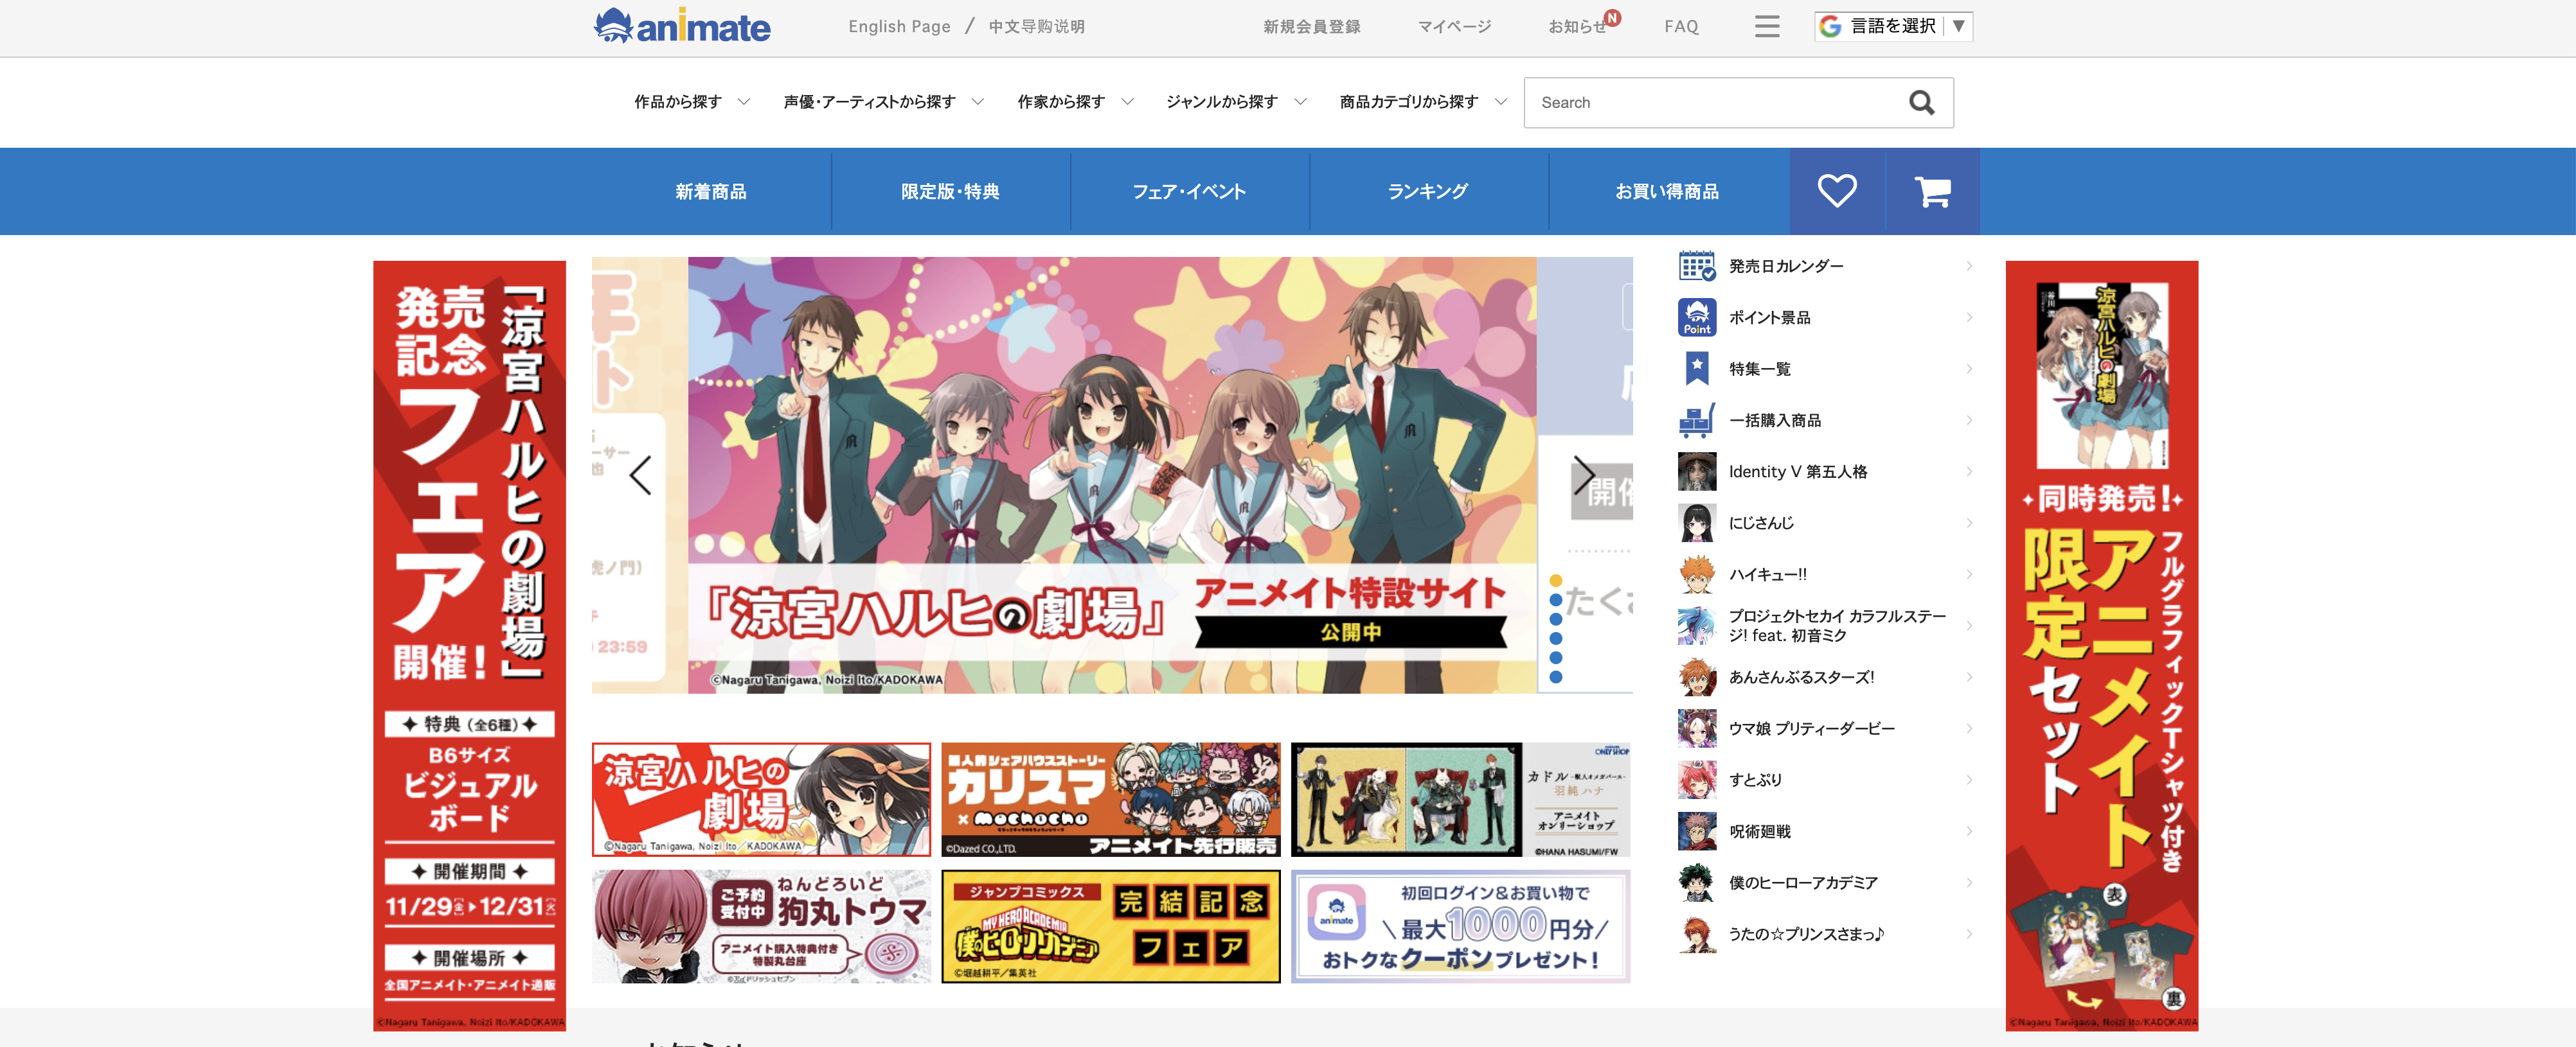The height and width of the screenshot is (1047, 2576).
Task: Open the animate logo home link
Action: pos(682,26)
